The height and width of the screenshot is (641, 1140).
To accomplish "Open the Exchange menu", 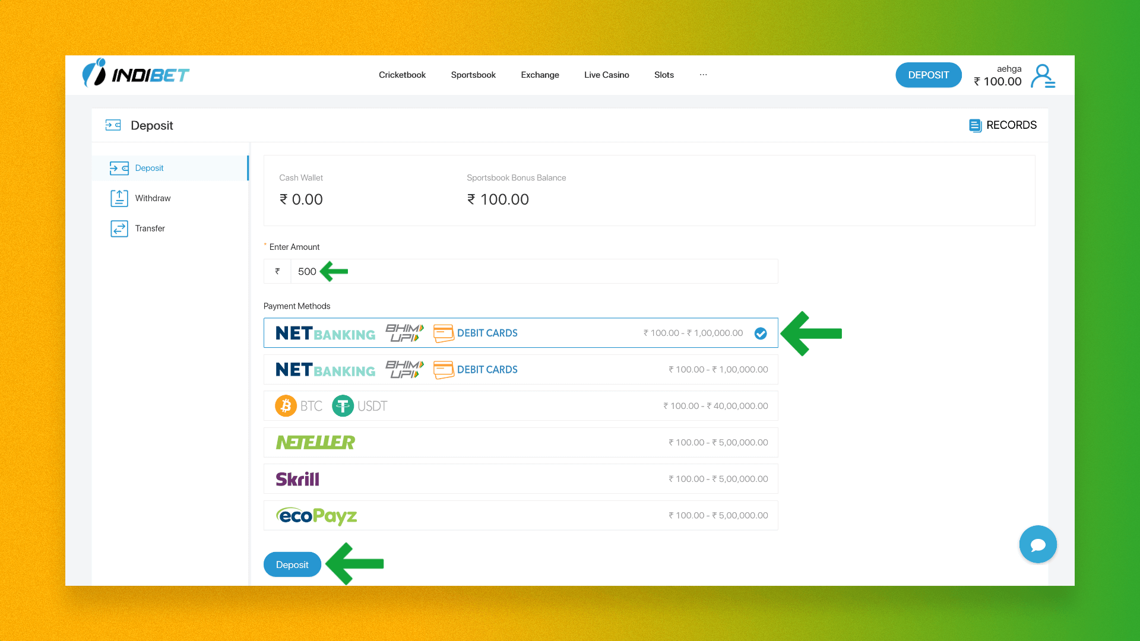I will (x=540, y=75).
